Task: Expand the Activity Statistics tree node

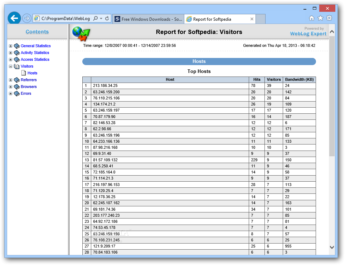Action: click(11, 53)
